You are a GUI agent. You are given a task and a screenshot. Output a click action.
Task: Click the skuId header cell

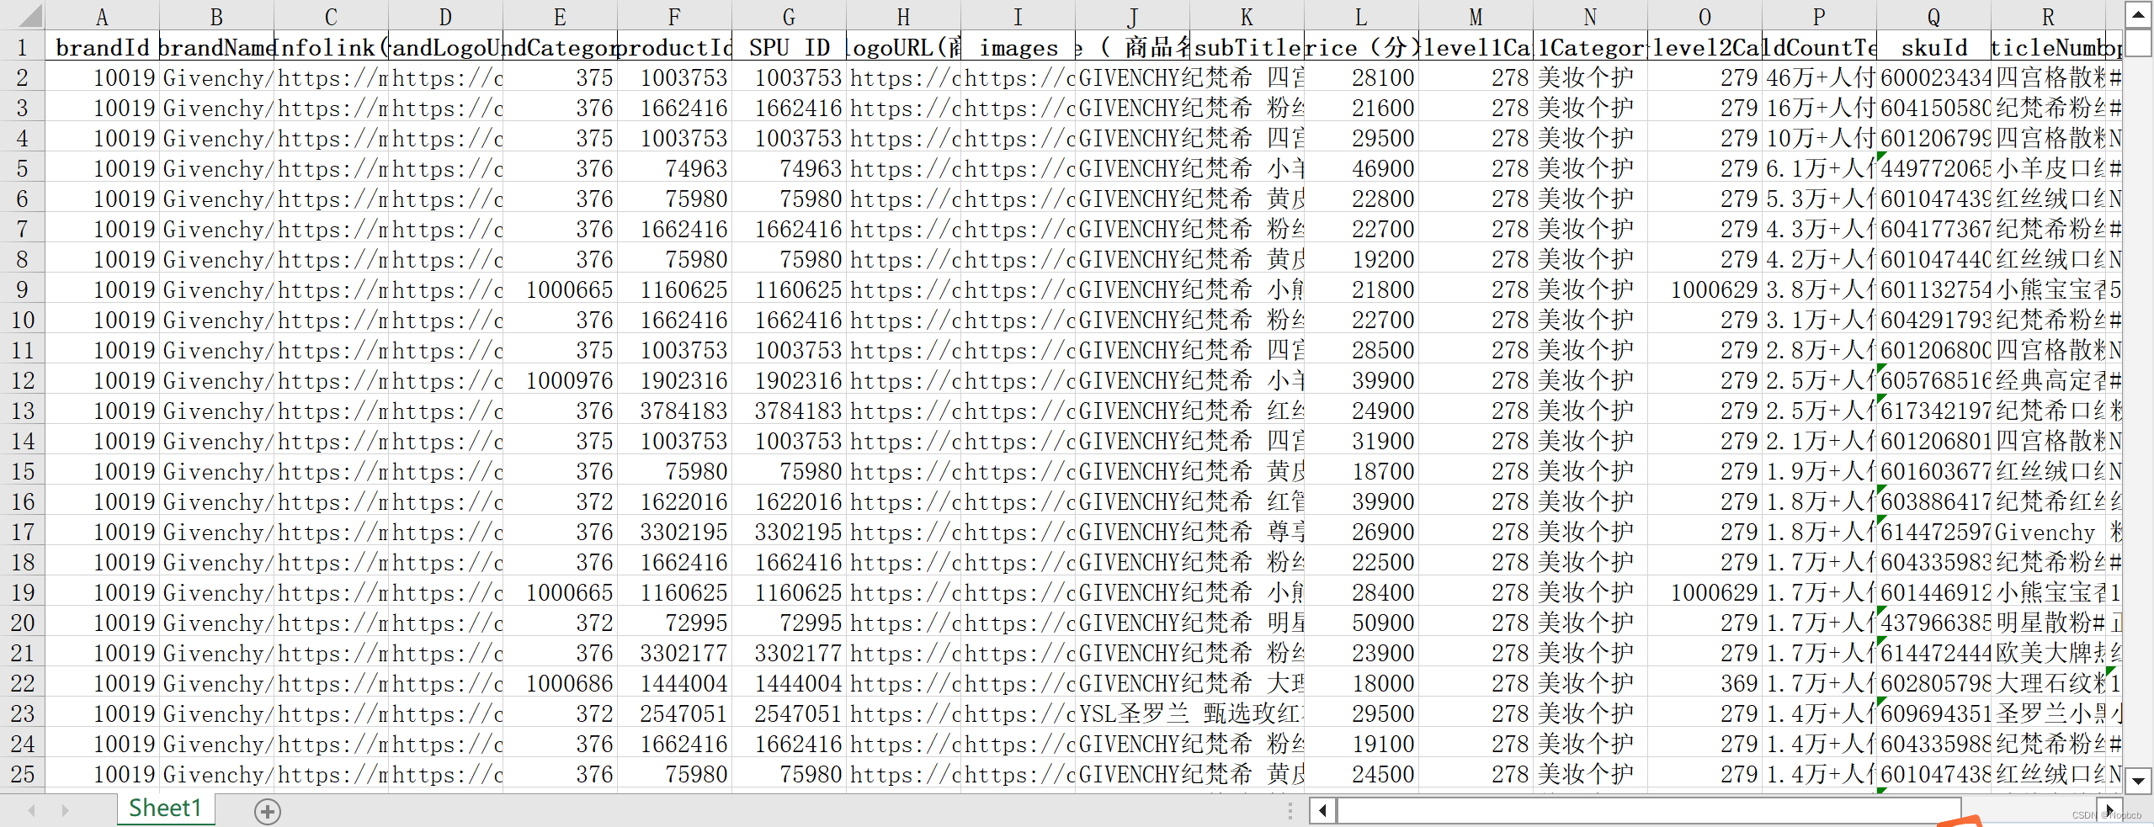tap(1933, 47)
